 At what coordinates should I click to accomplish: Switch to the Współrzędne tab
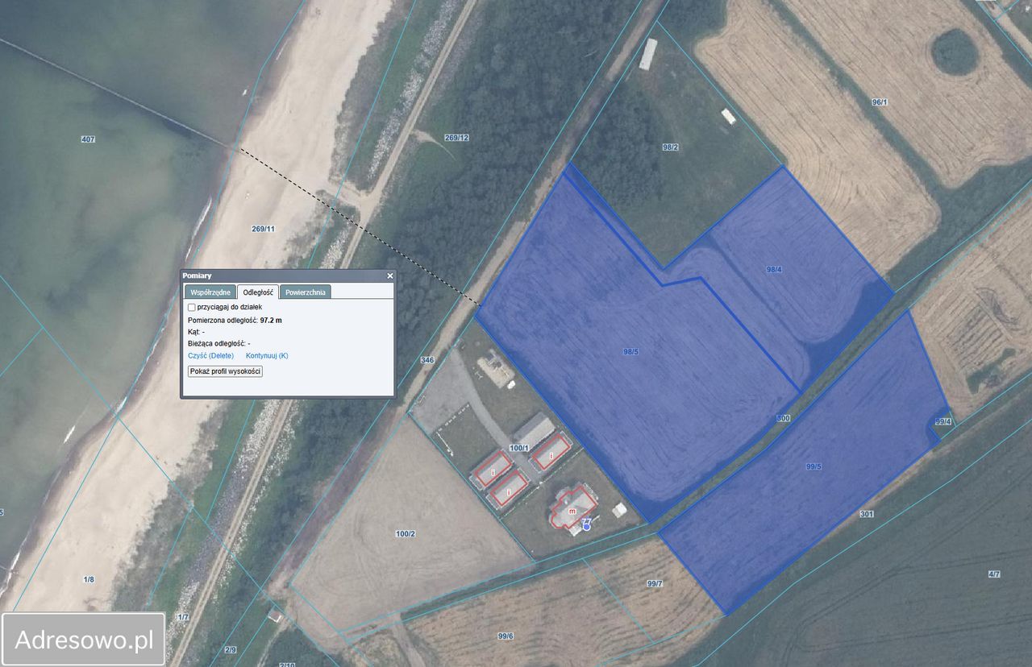pos(210,292)
